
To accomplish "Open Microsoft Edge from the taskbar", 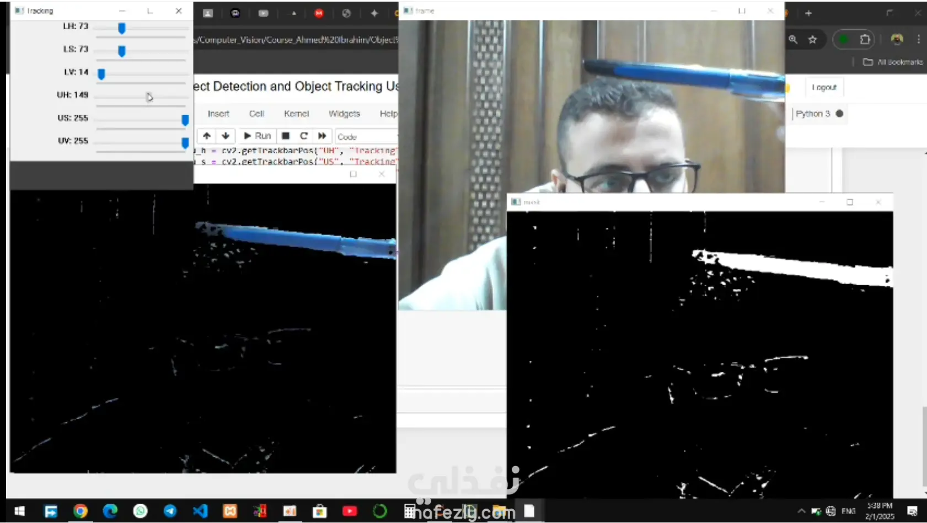I will click(x=110, y=511).
